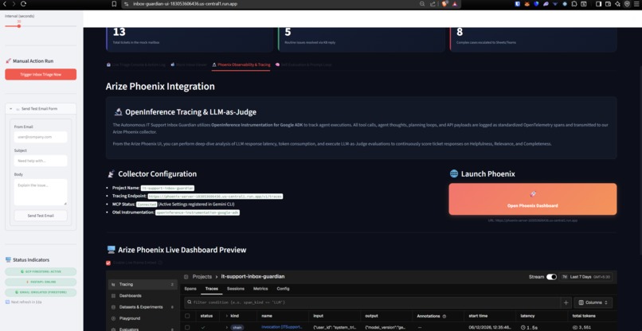Click the Brave rewards triangle icon
Viewport: 642px width, 331px height.
(455, 4)
